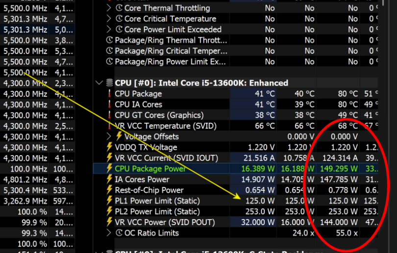The width and height of the screenshot is (397, 253).
Task: Click the 32.000 W VR VCC Power value
Action: (258, 222)
